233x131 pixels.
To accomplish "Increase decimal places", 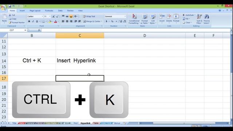I will 121,21.
